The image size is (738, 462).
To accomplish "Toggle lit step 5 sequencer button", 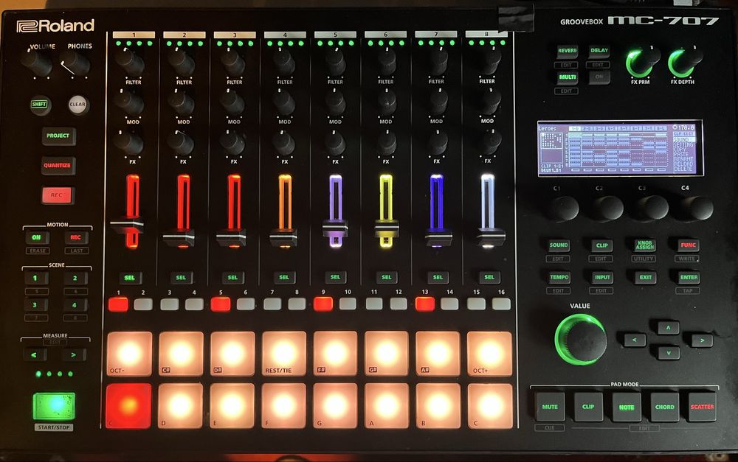I will point(221,304).
